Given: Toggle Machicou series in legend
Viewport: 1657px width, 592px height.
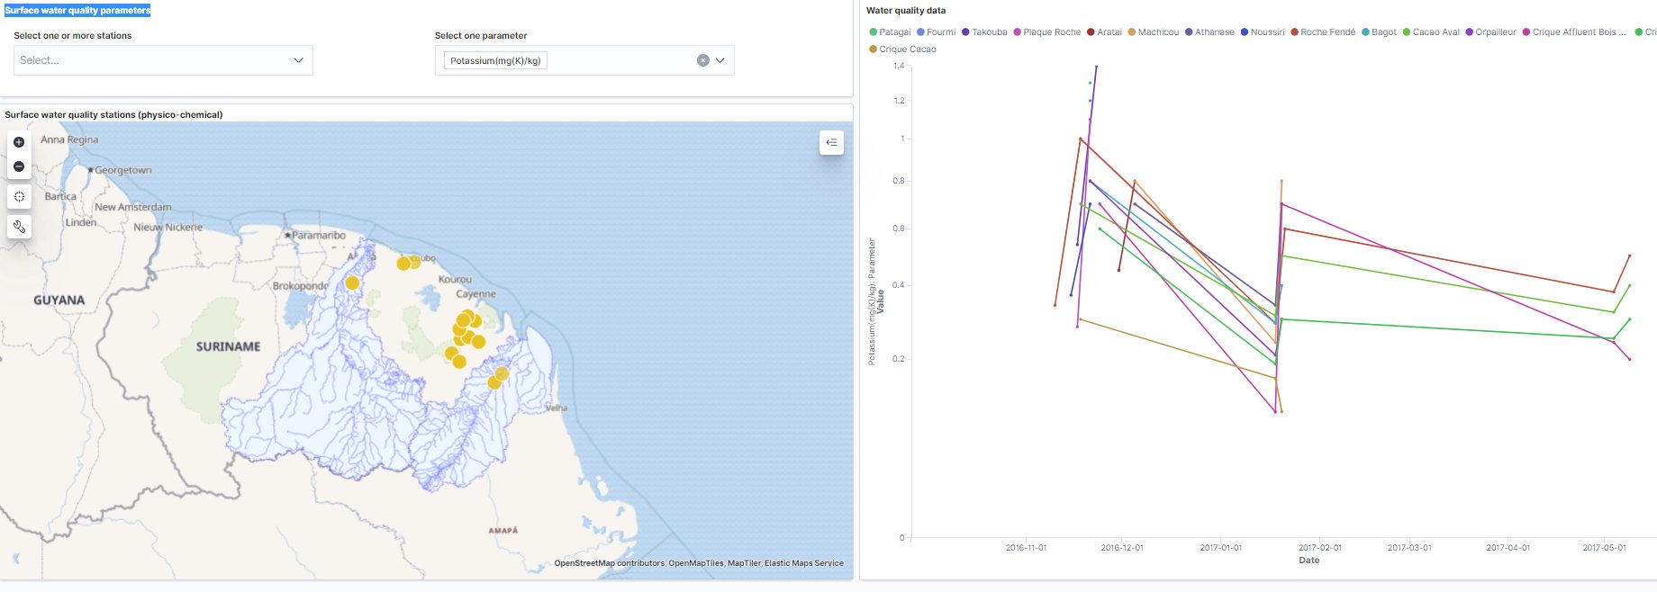Looking at the screenshot, I should pos(1153,31).
